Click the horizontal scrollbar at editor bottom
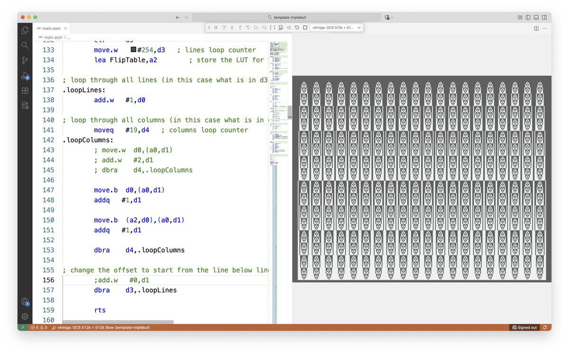Viewport: 569px width, 354px height. [x=118, y=322]
